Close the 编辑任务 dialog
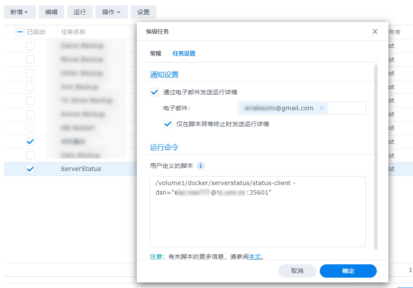 point(375,31)
